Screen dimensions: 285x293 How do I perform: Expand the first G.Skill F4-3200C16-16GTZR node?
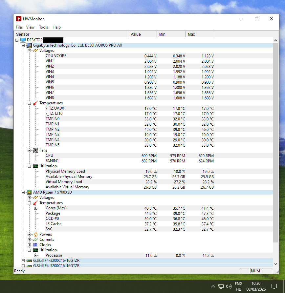coord(23,261)
